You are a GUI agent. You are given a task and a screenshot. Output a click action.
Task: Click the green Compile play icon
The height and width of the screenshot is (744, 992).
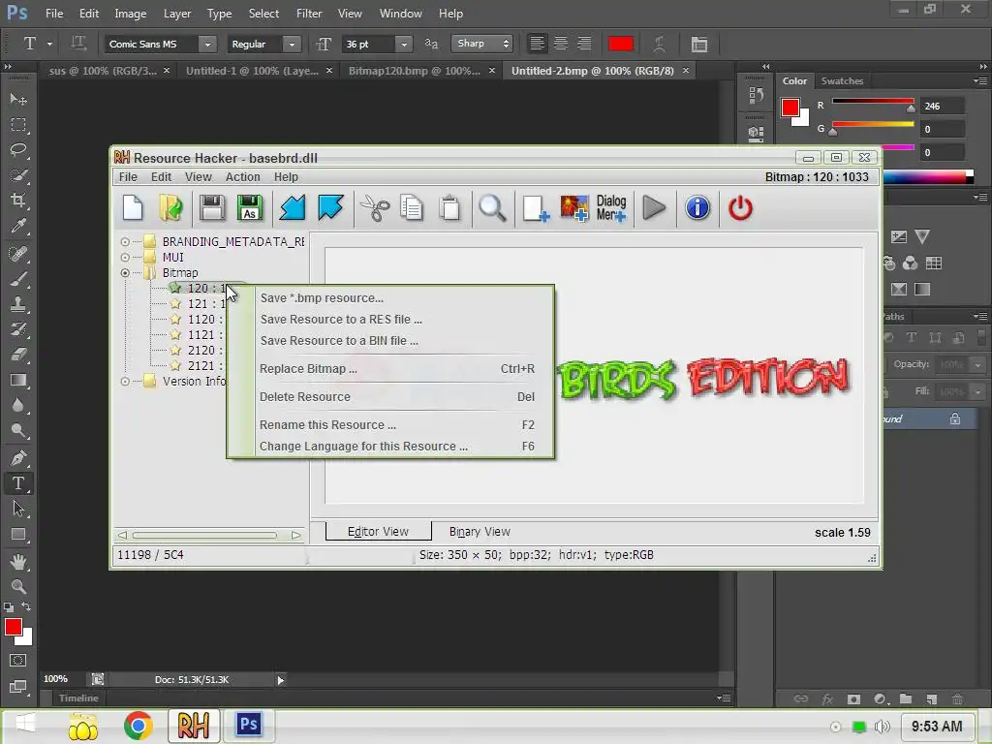tap(654, 208)
